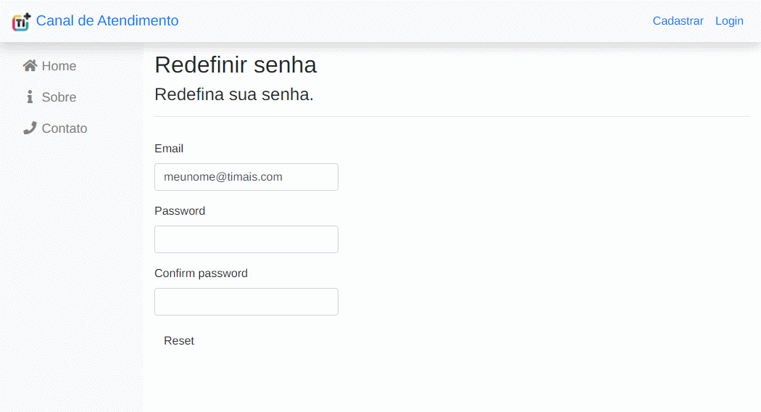The width and height of the screenshot is (761, 412).
Task: Click the Confirm password label
Action: point(201,273)
